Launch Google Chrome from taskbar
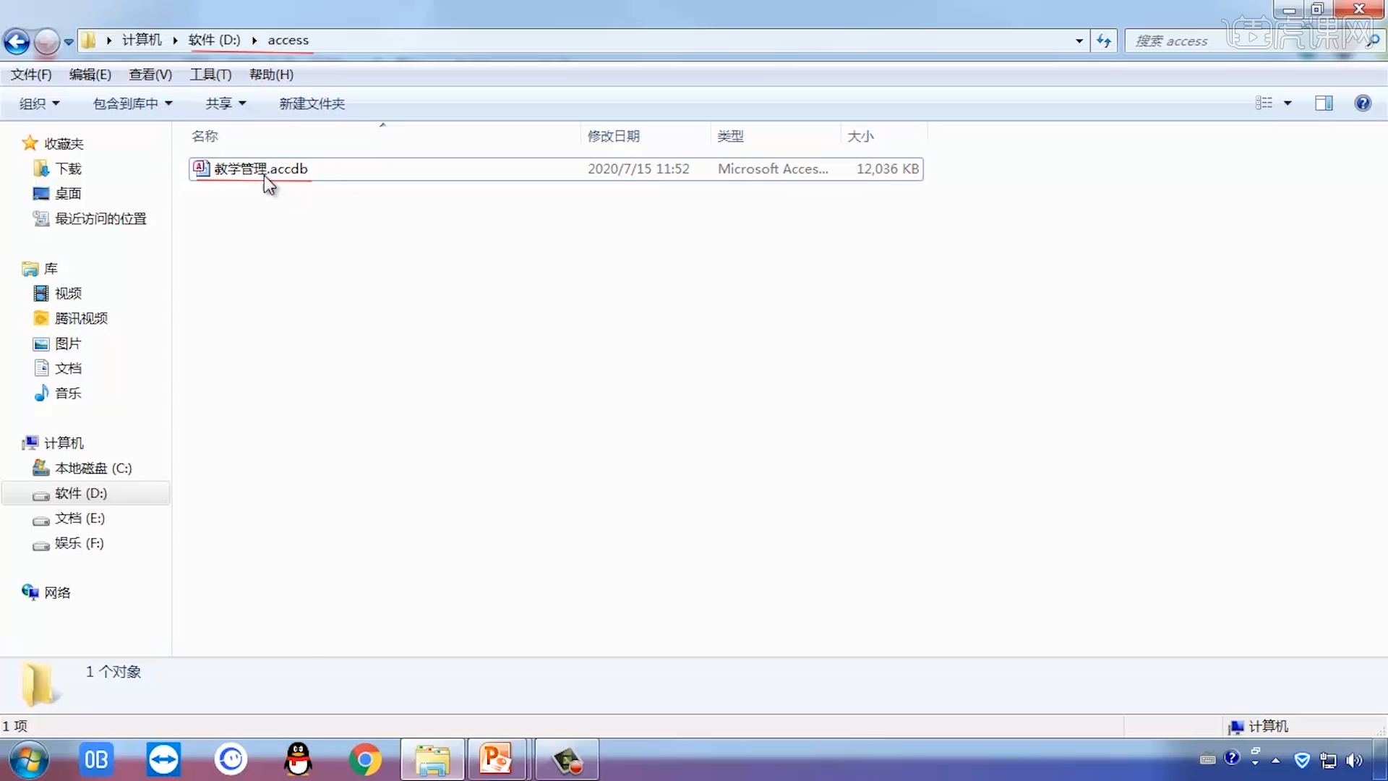This screenshot has width=1388, height=781. pos(365,760)
